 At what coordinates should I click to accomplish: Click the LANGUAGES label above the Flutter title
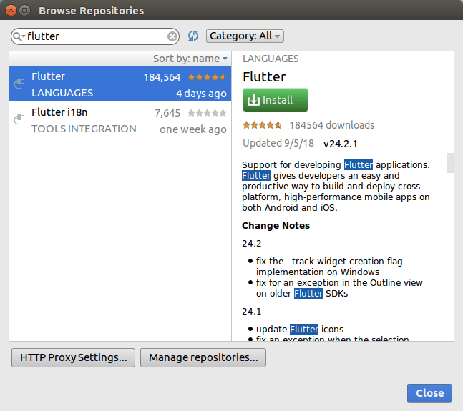click(271, 59)
